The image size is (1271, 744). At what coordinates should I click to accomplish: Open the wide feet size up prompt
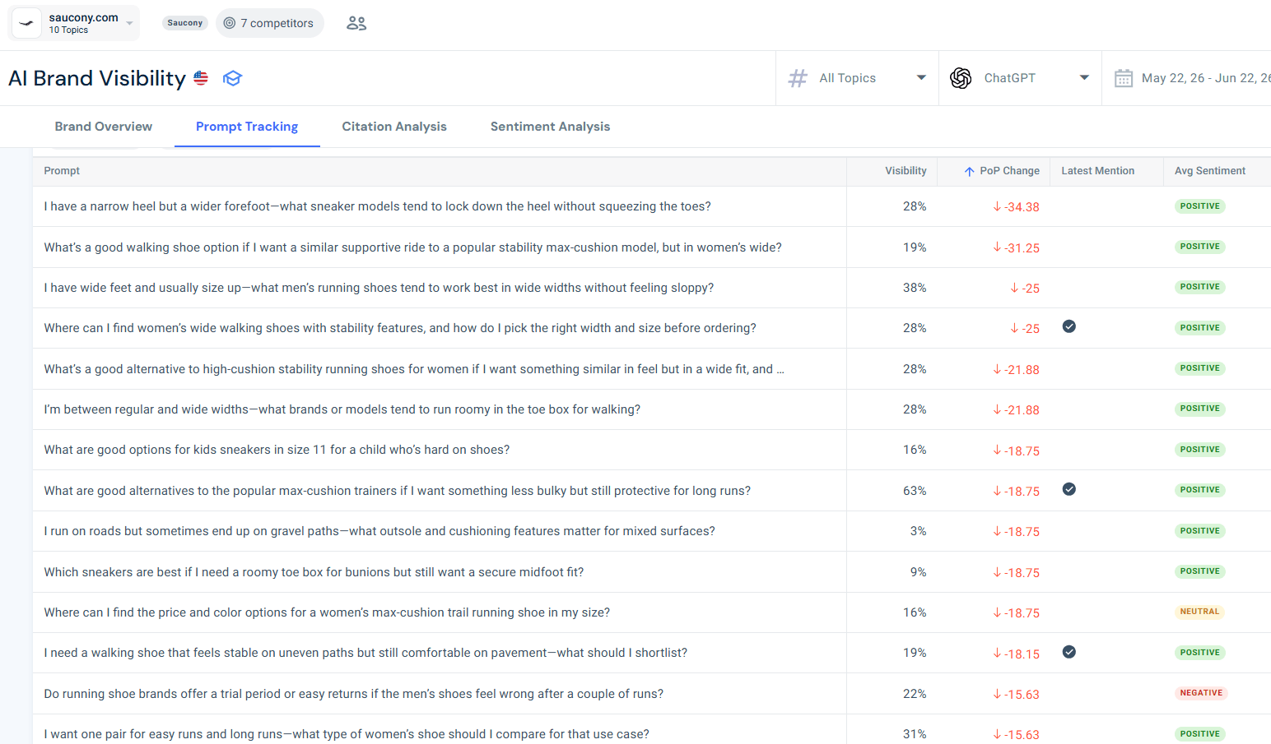pos(379,288)
